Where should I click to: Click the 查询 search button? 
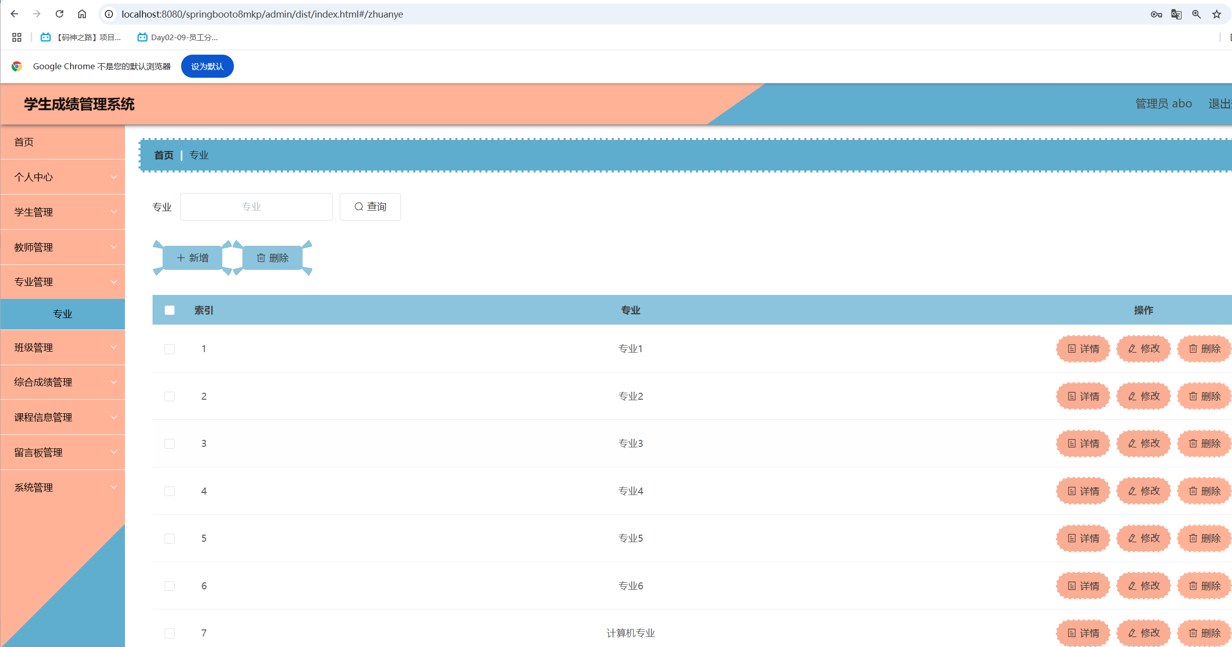click(370, 207)
